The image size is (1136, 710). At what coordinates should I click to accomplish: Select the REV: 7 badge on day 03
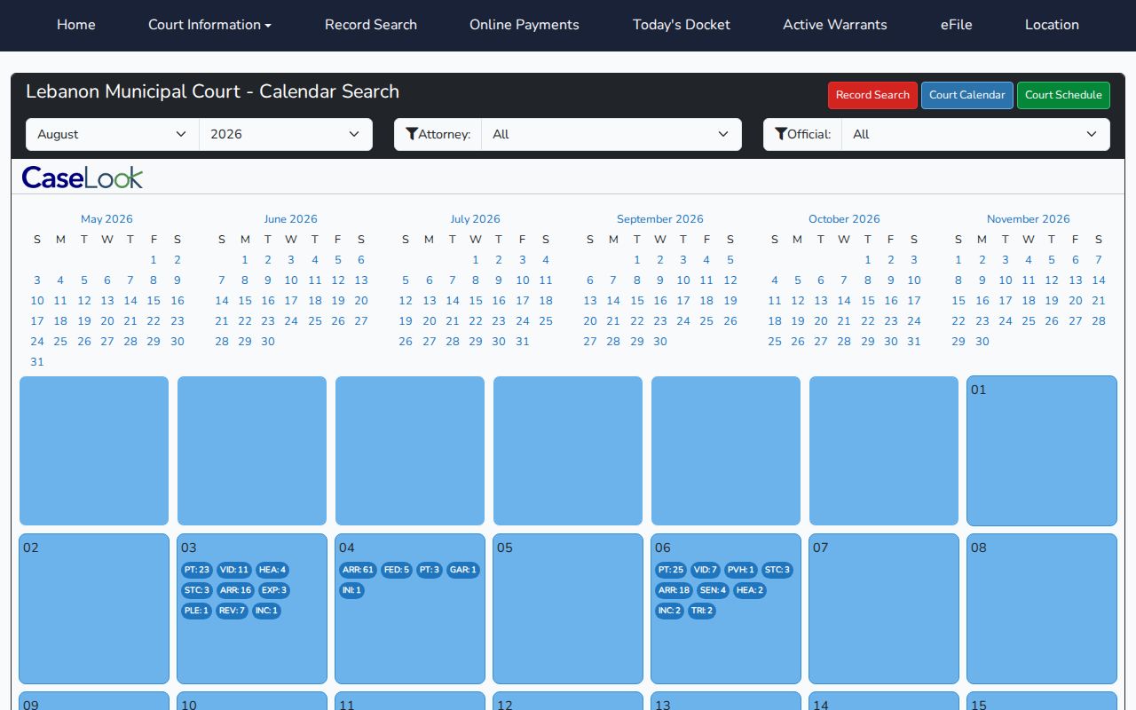[232, 611]
